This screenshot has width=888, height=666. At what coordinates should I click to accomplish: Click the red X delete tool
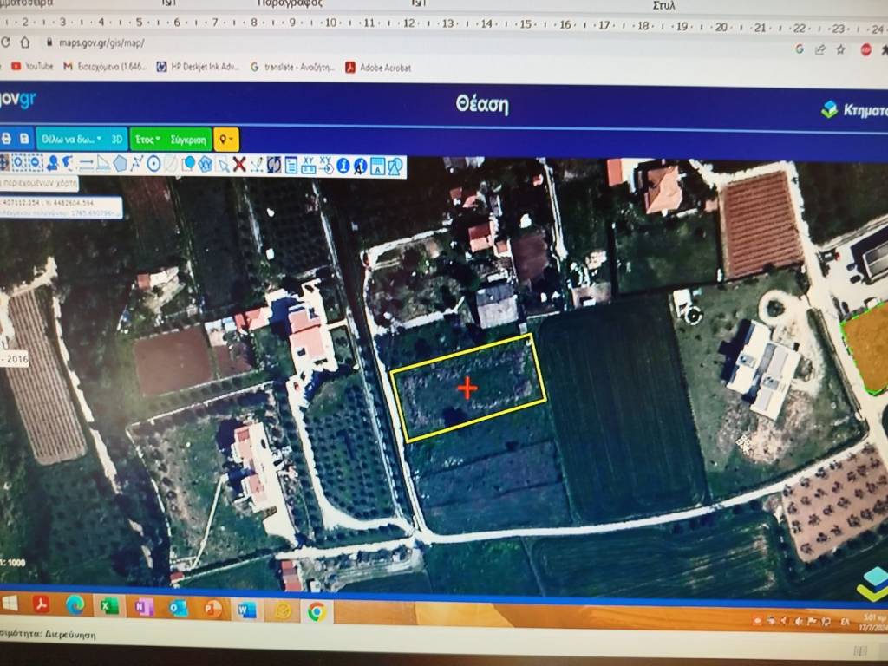[239, 164]
